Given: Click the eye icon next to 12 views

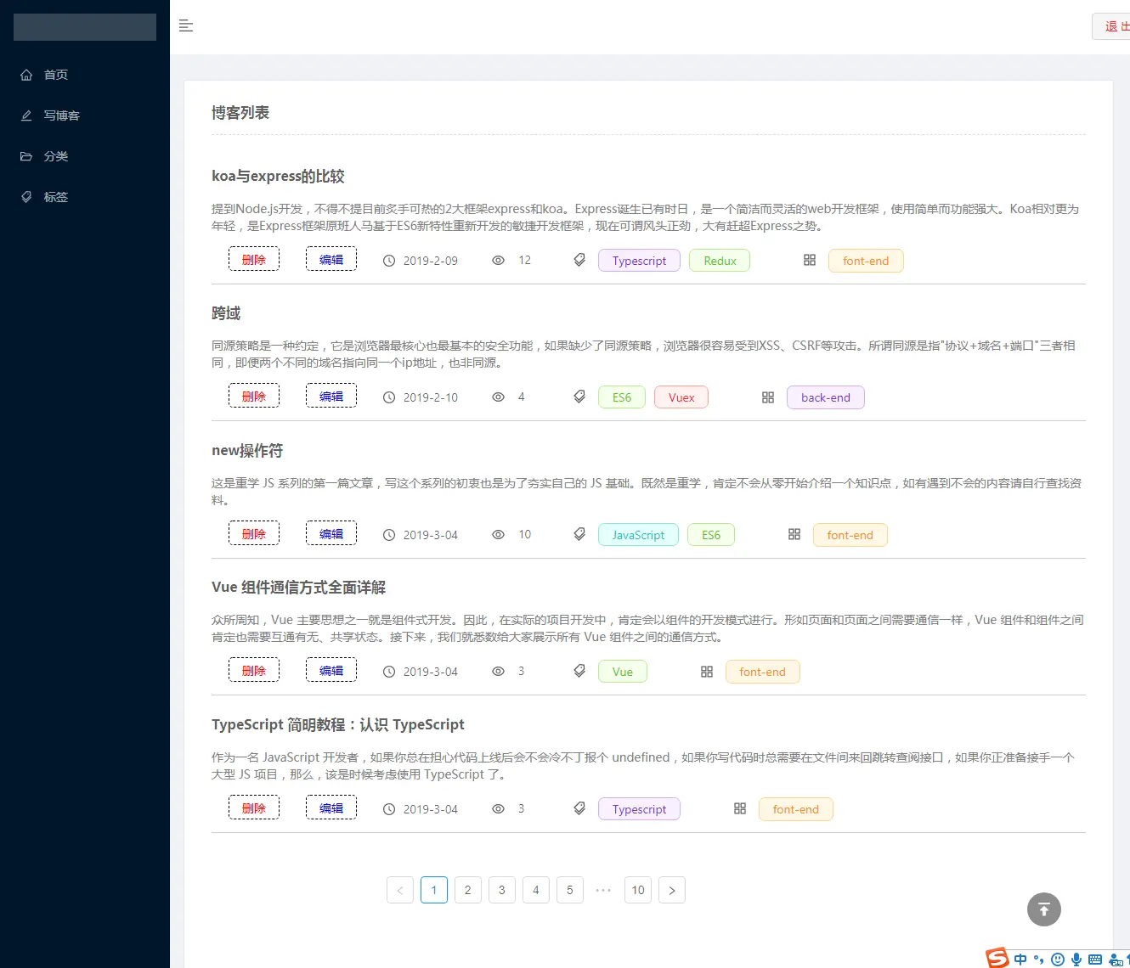Looking at the screenshot, I should (499, 261).
